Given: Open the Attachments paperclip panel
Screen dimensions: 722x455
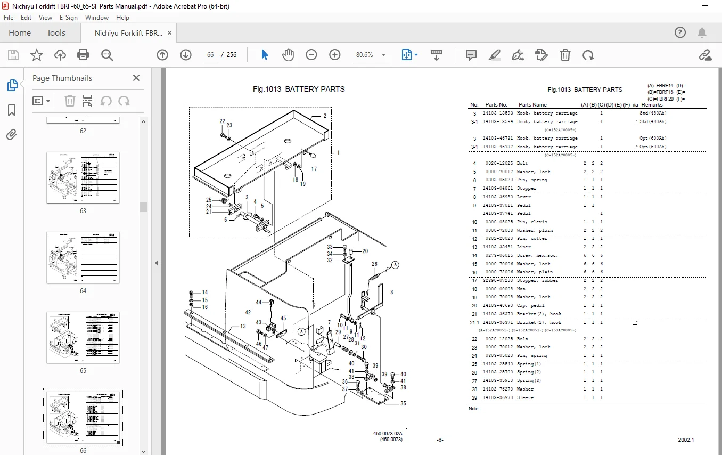Looking at the screenshot, I should [x=12, y=135].
